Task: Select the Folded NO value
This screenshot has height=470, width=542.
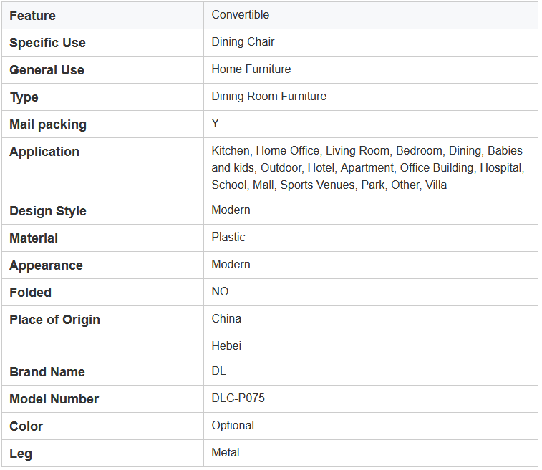Action: [220, 291]
